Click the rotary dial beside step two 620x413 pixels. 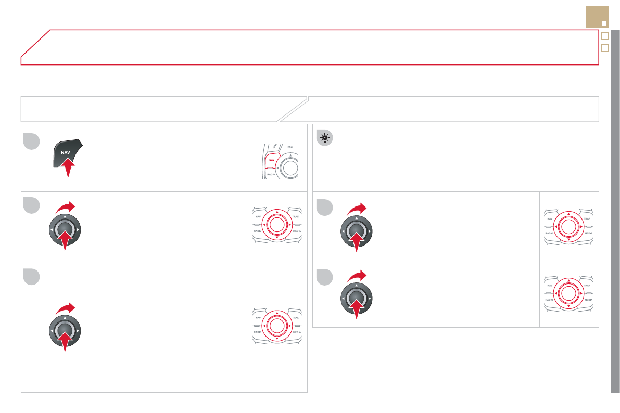coord(65,229)
